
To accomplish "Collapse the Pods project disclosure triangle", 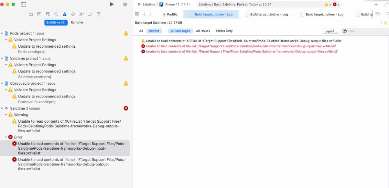I will [2, 33].
